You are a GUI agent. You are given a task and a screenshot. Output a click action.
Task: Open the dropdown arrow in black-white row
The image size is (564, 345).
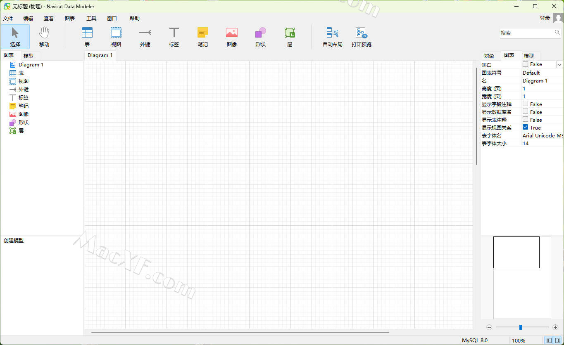(559, 64)
